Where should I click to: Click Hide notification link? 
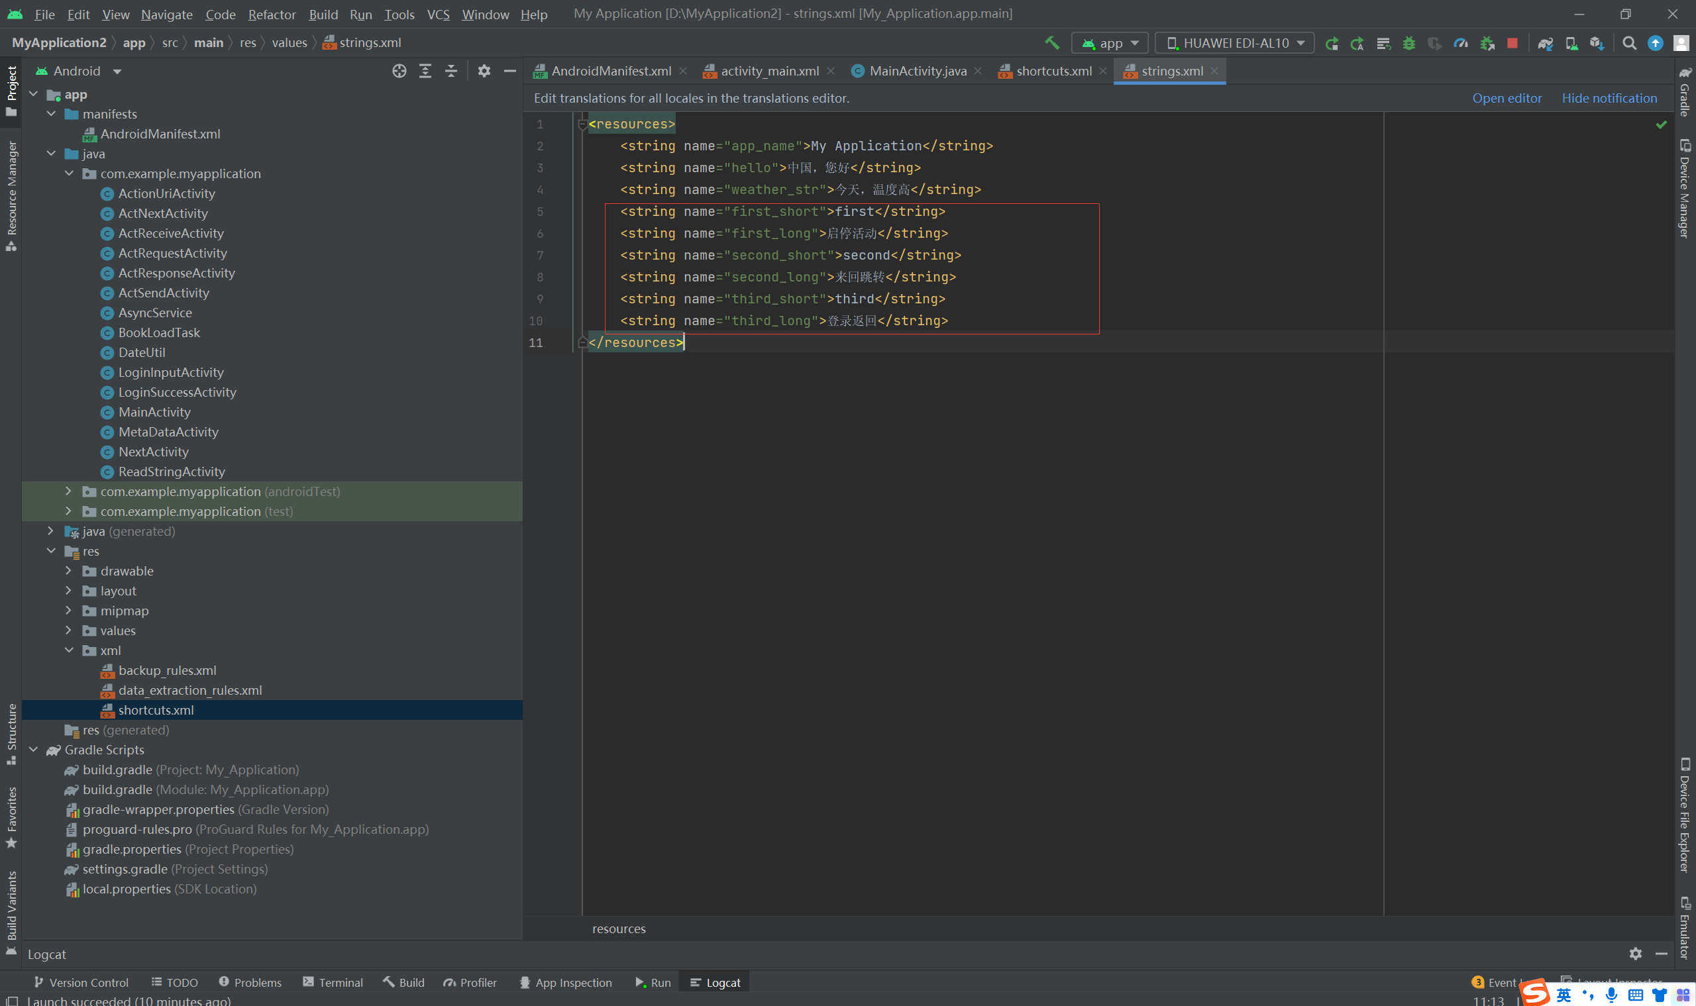coord(1609,98)
